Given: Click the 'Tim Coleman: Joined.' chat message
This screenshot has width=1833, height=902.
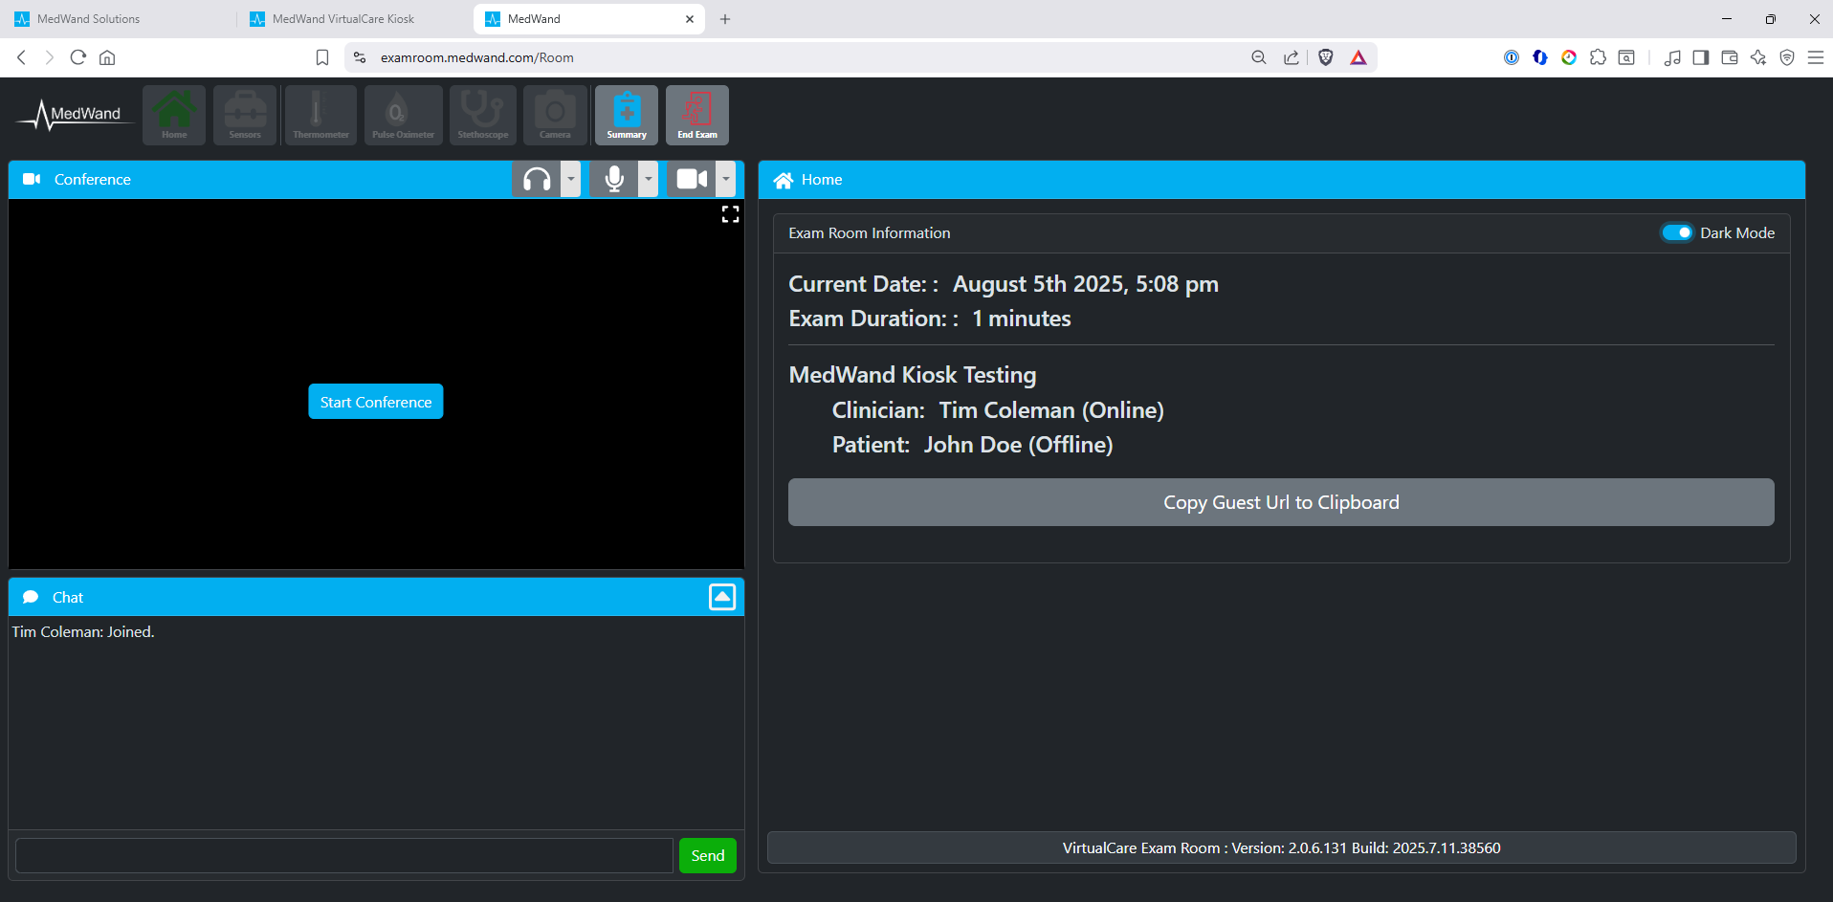Looking at the screenshot, I should pyautogui.click(x=83, y=632).
